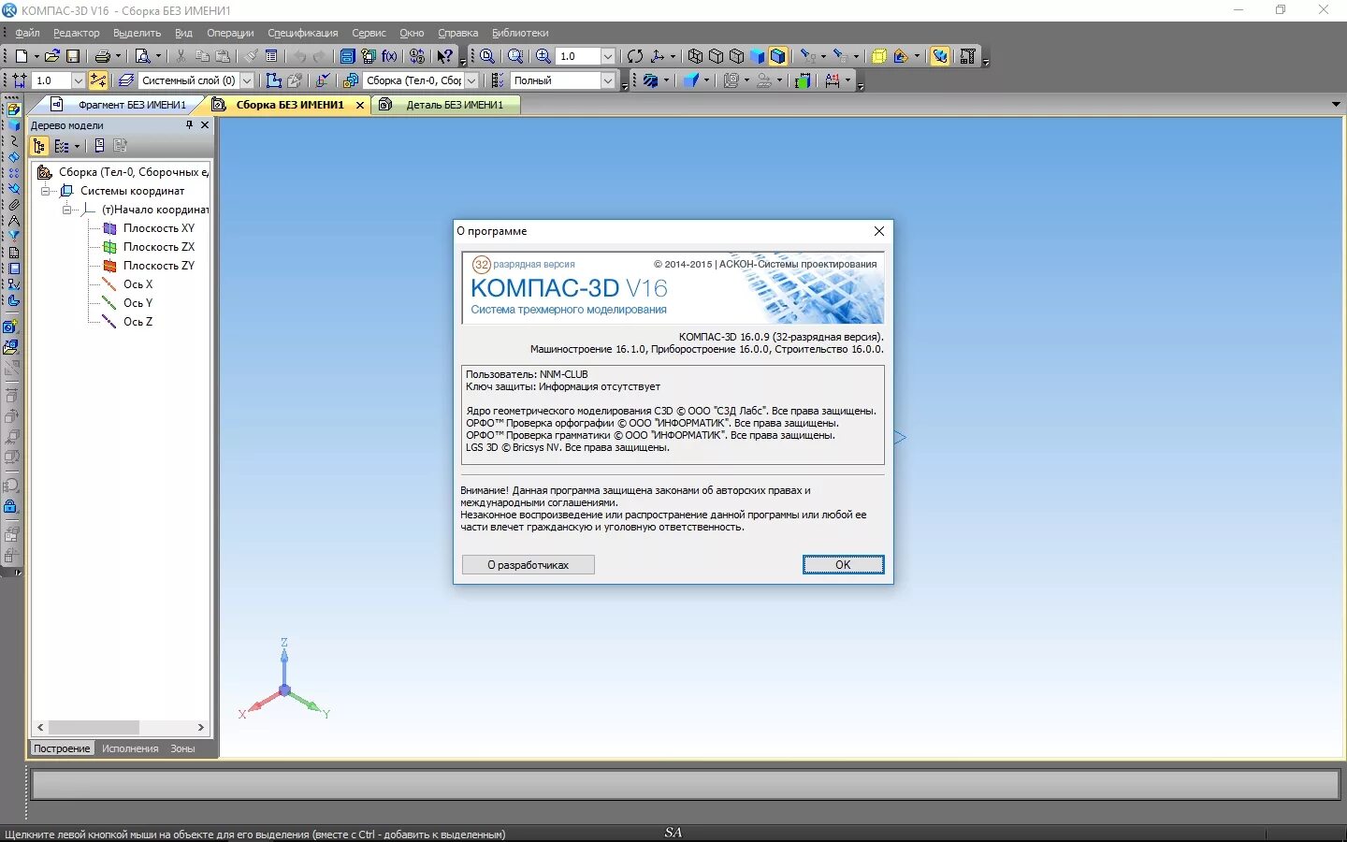Click the Variables f(x) icon

point(389,56)
